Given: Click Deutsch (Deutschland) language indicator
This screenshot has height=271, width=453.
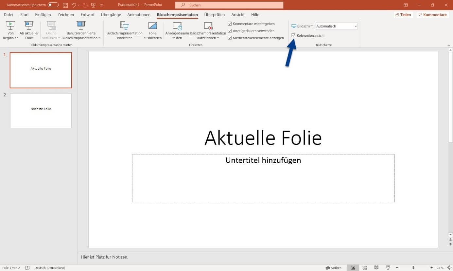Looking at the screenshot, I should [x=50, y=268].
